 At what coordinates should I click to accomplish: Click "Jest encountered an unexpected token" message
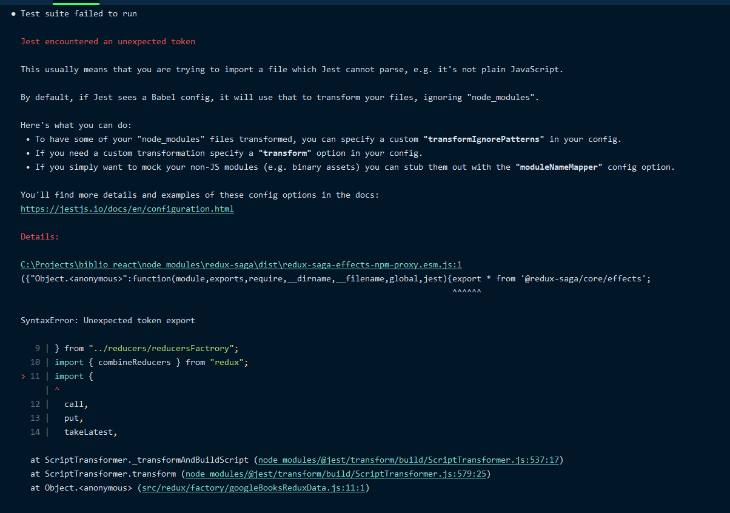pyautogui.click(x=108, y=41)
